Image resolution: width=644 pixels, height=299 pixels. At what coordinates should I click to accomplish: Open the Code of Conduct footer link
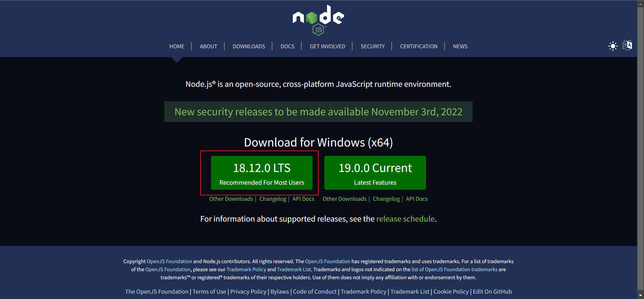[315, 292]
